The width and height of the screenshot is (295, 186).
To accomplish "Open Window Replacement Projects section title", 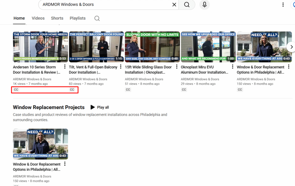I will (49, 107).
